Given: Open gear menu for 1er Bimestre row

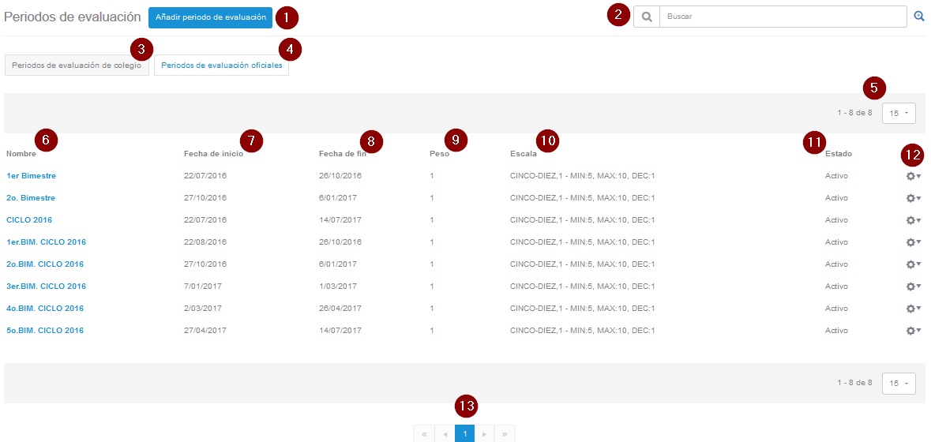Looking at the screenshot, I should [913, 176].
